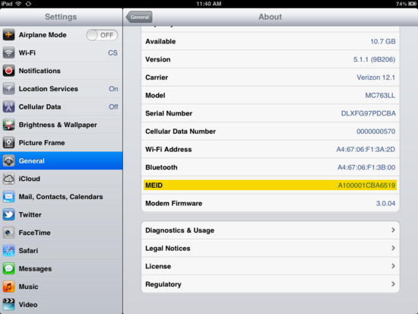This screenshot has width=418, height=314.
Task: Tap the 74% battery percentage
Action: click(401, 4)
